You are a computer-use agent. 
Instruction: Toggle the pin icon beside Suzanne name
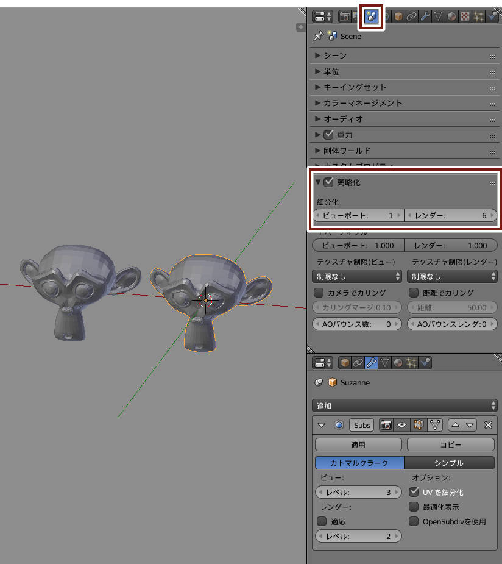point(319,382)
